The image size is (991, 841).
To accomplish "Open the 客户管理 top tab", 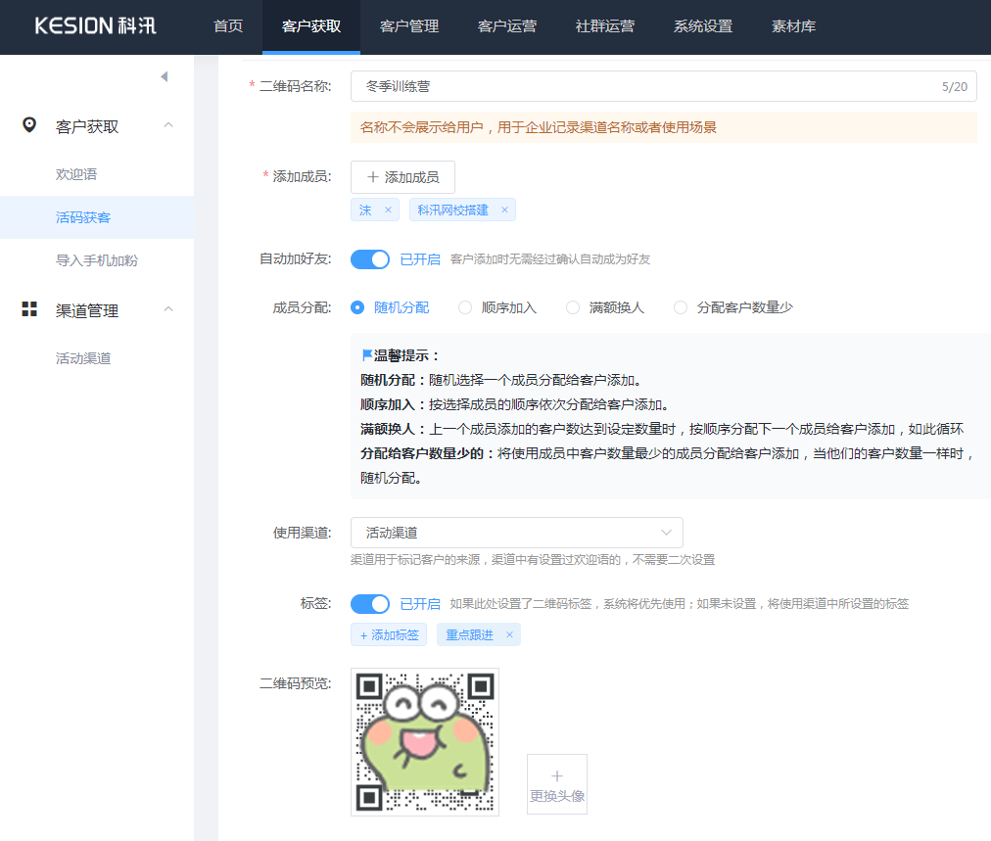I will pyautogui.click(x=409, y=25).
